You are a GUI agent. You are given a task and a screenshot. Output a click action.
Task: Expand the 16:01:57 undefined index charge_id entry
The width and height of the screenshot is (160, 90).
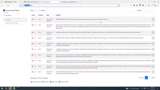[x=153, y=38]
